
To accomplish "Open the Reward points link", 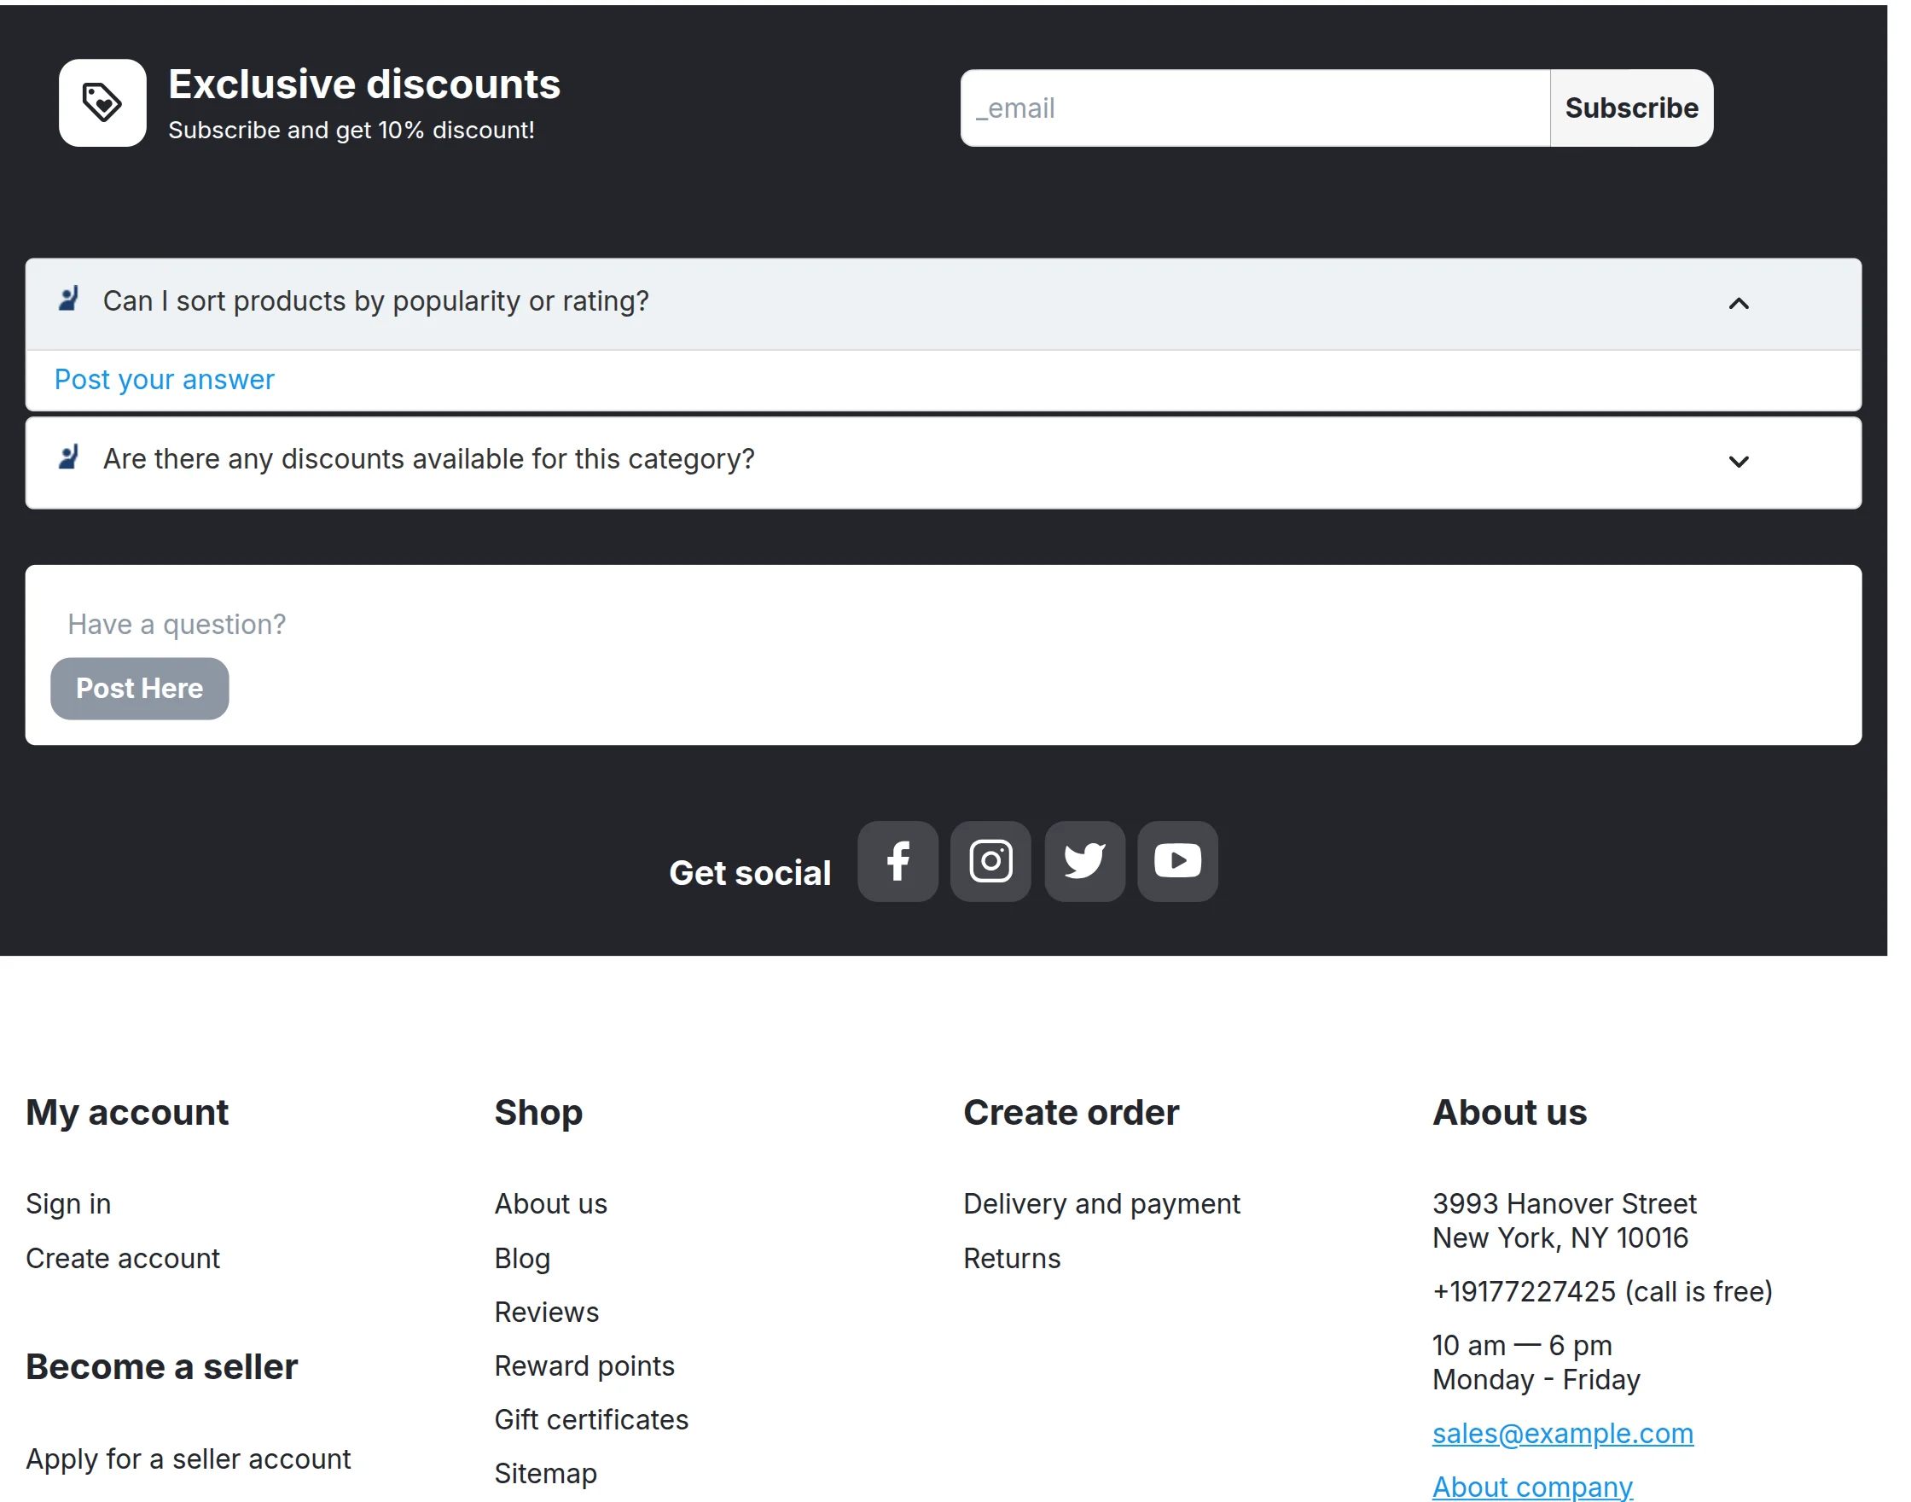I will (584, 1365).
